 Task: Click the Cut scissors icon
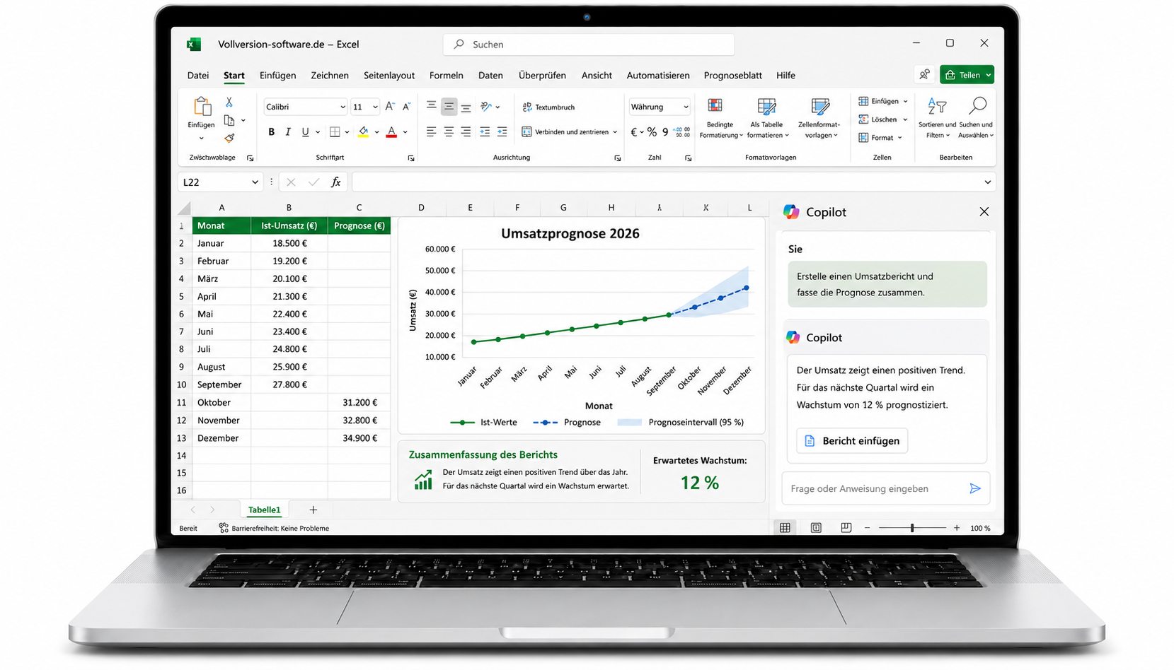pyautogui.click(x=229, y=102)
